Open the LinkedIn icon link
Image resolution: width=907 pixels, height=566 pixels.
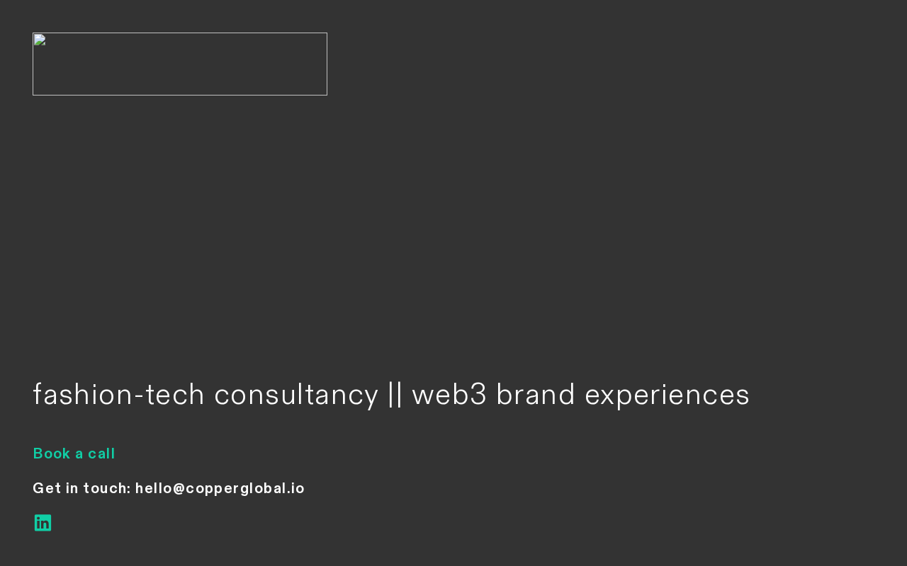pyautogui.click(x=43, y=523)
